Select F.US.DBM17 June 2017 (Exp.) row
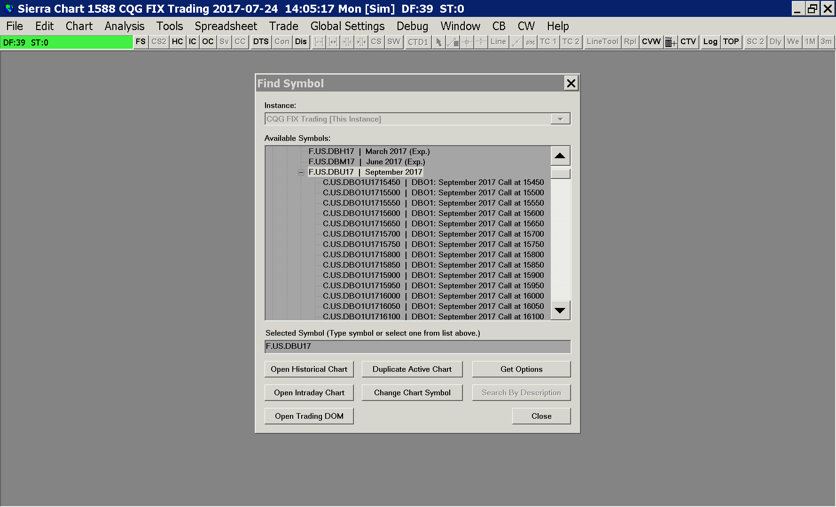Screen dimensions: 836x507 click(x=367, y=161)
